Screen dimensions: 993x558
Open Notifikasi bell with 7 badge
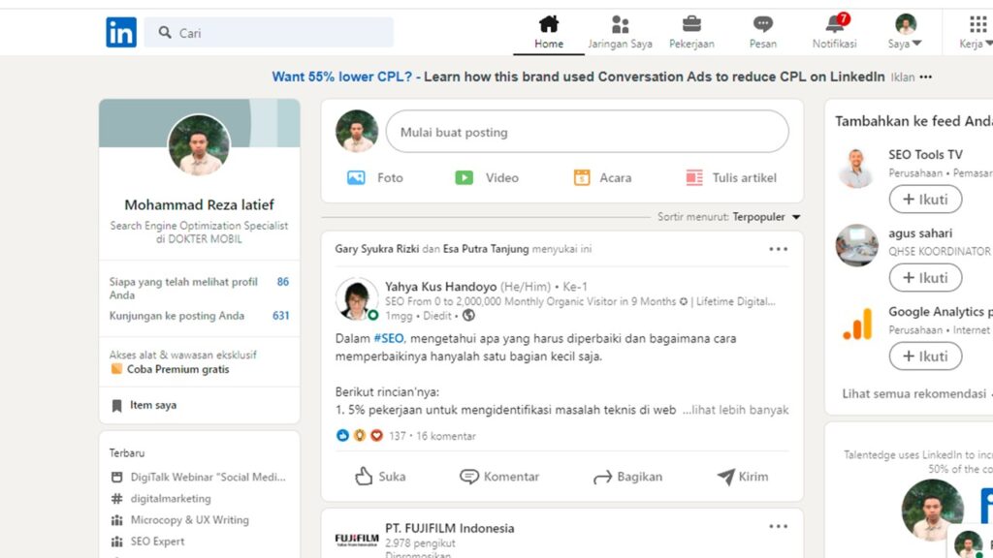(x=835, y=32)
